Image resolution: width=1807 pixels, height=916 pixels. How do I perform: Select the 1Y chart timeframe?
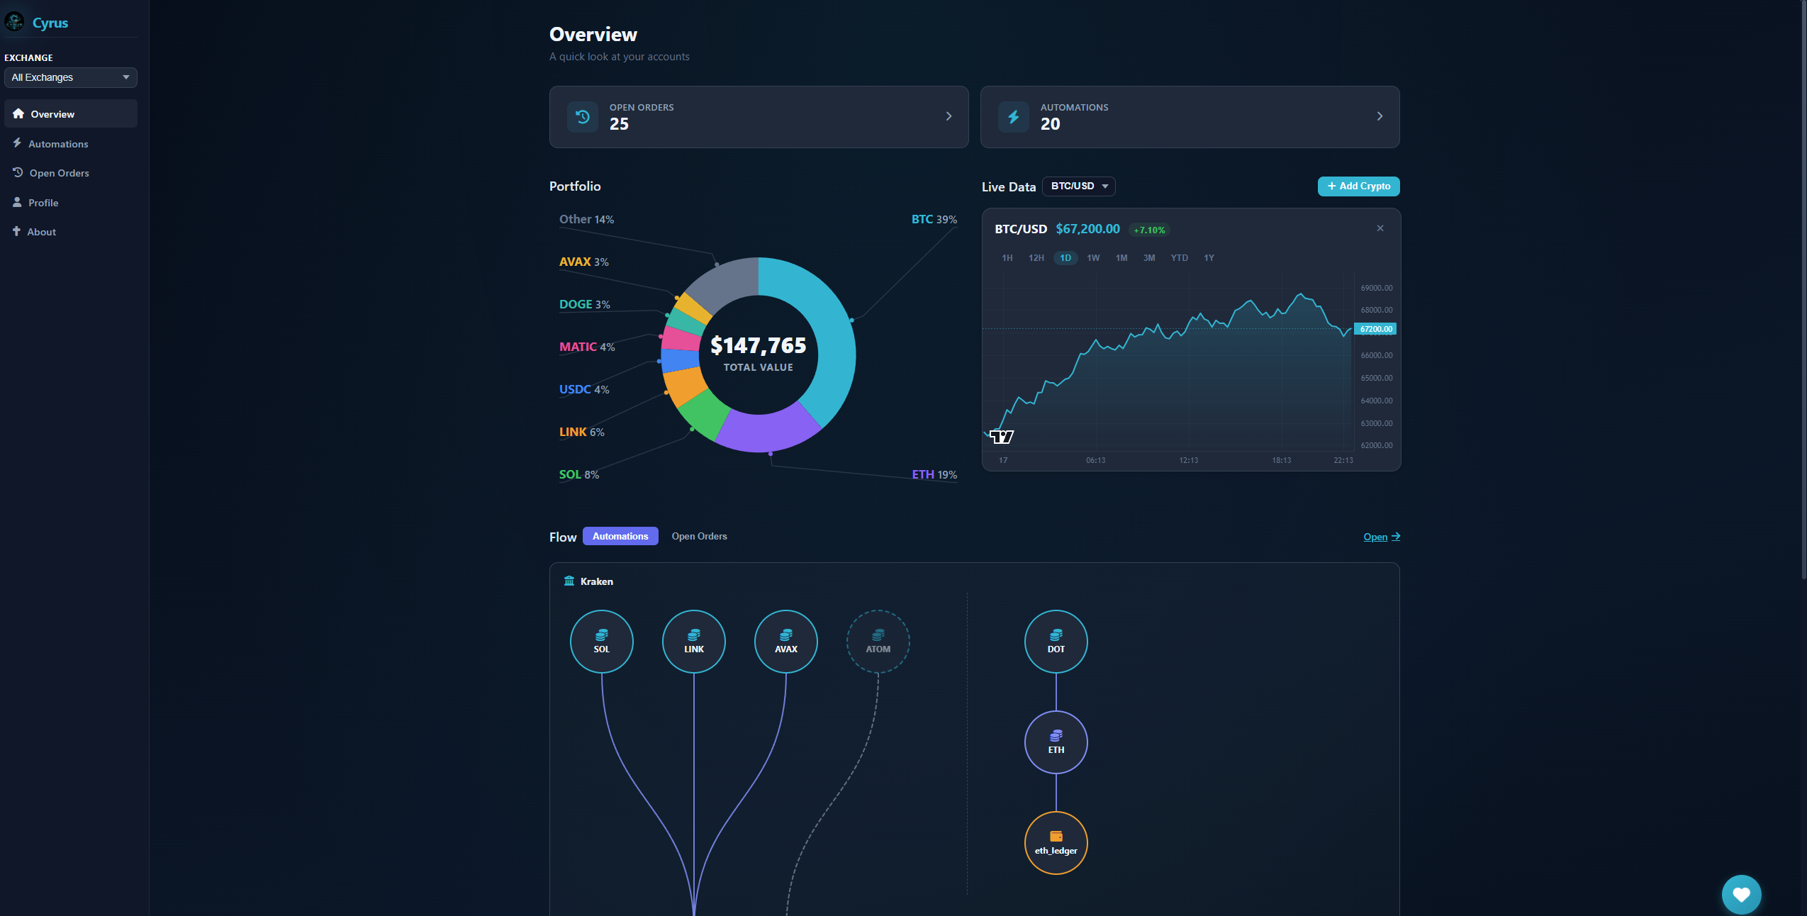pos(1209,258)
